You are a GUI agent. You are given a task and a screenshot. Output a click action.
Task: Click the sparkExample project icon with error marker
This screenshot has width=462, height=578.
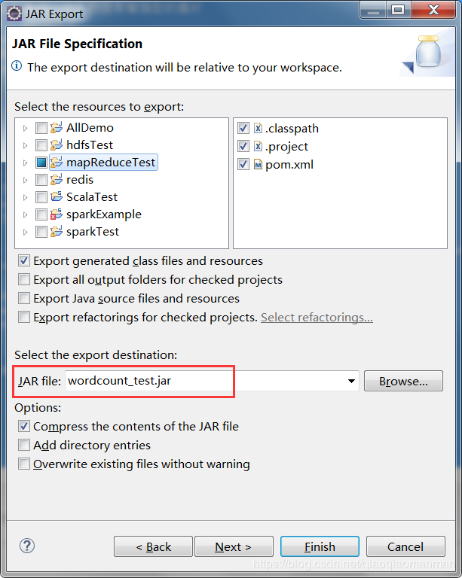click(x=57, y=214)
